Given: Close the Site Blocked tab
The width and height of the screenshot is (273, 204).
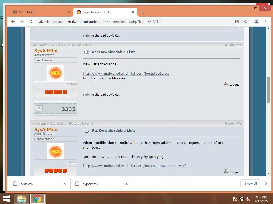Looking at the screenshot, I should 69,12.
